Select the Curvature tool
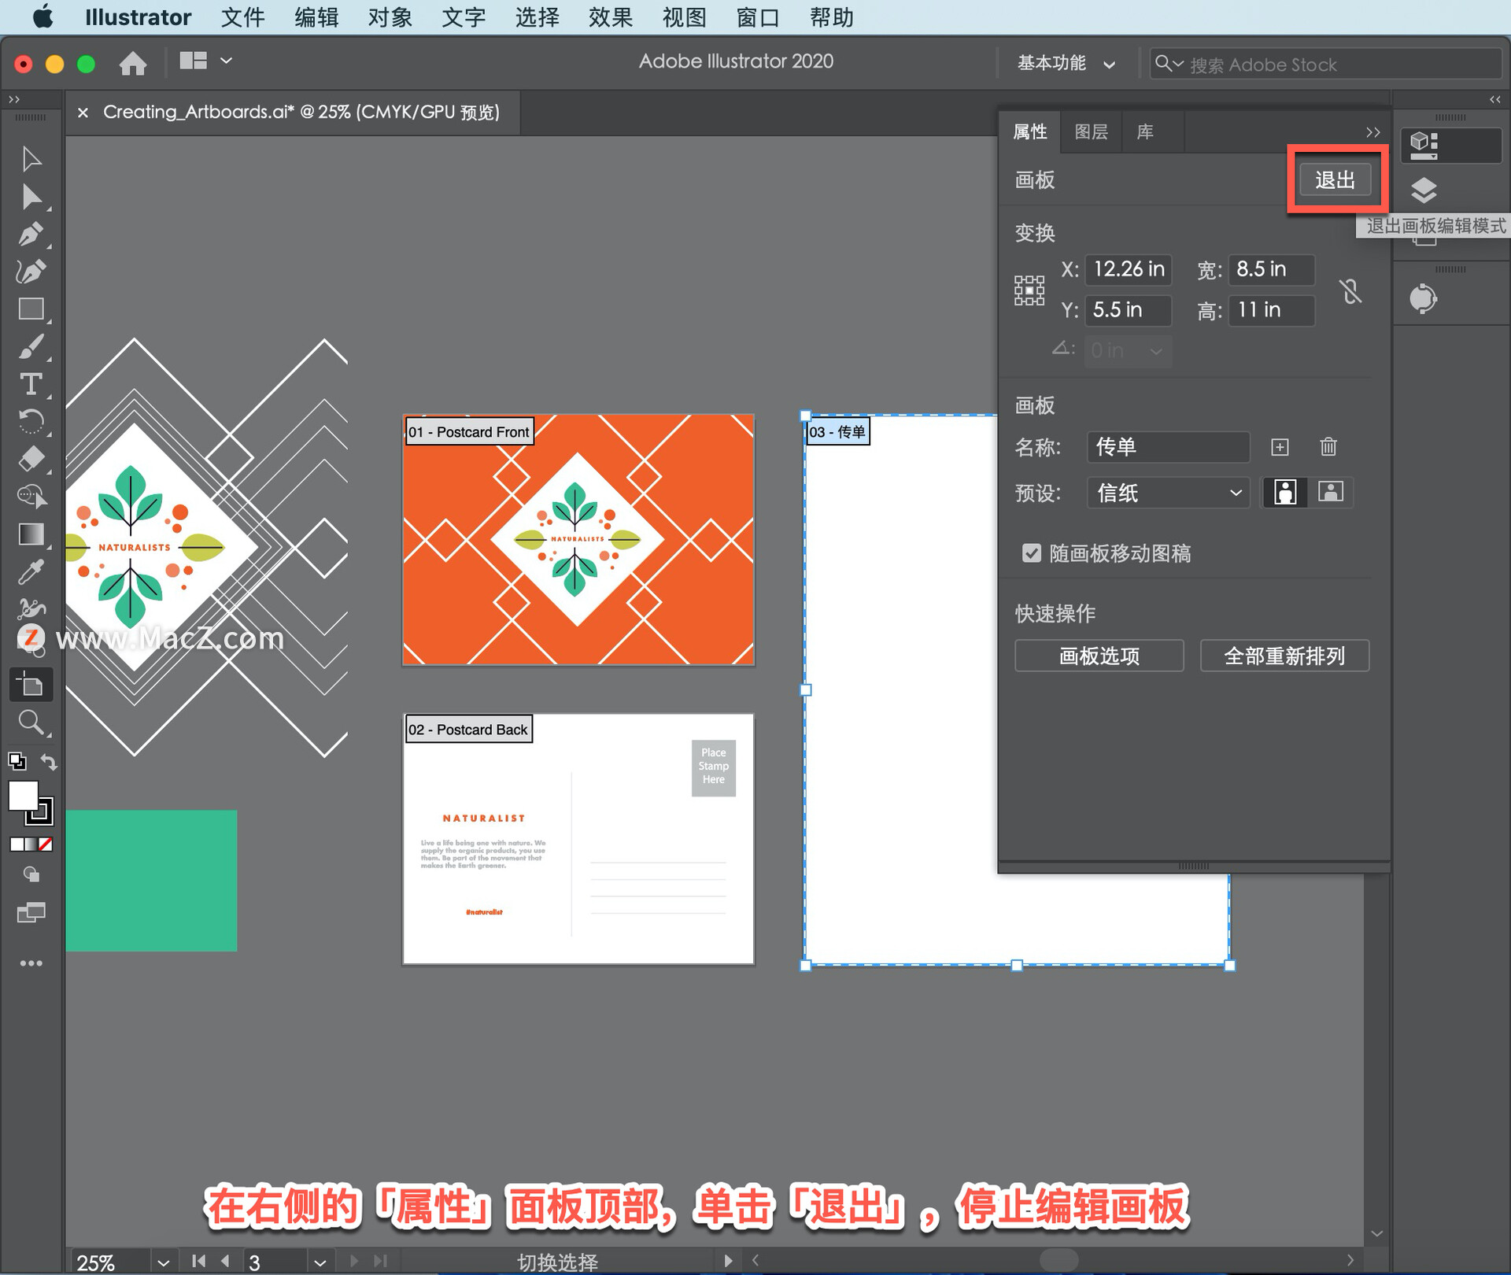This screenshot has width=1511, height=1275. pos(31,272)
